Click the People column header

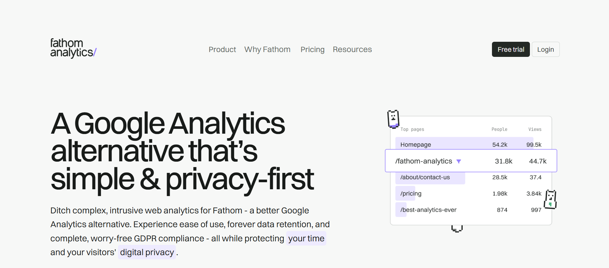(499, 129)
